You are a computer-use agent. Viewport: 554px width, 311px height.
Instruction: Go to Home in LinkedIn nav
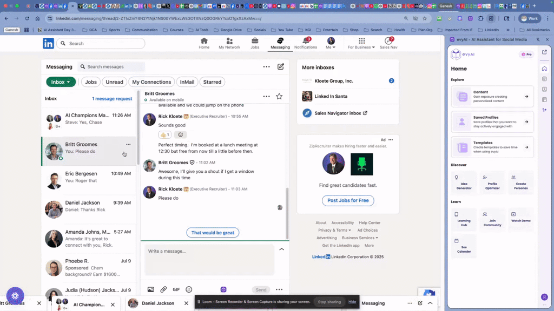[204, 43]
